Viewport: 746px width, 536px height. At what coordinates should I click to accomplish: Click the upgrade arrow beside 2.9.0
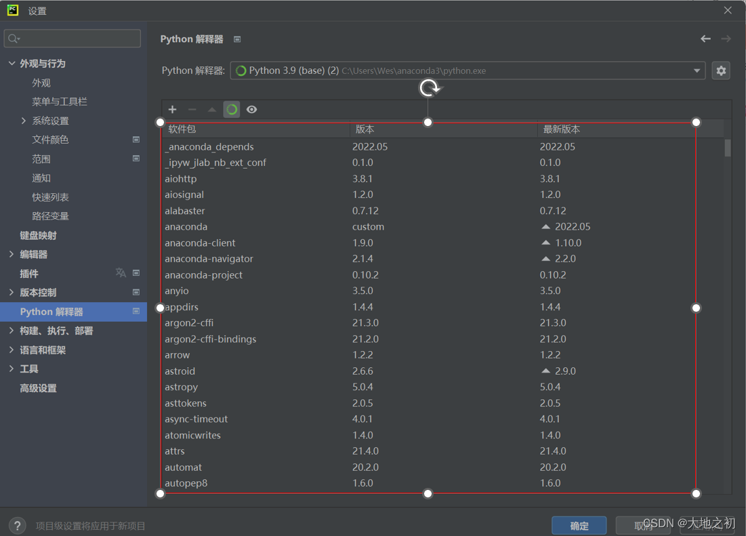(x=545, y=371)
